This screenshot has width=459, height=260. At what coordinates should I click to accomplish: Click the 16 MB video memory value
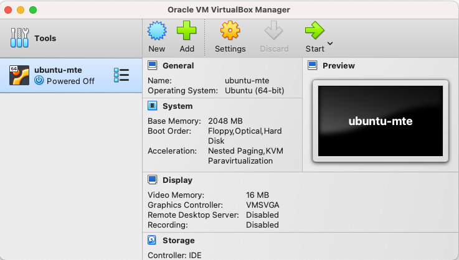(257, 195)
